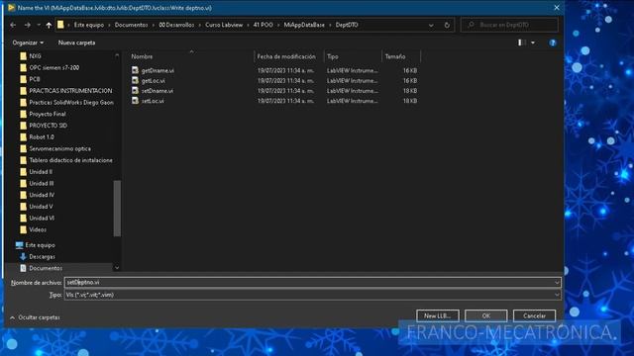Go to 41 POO in address path
This screenshot has height=356, width=634.
pyautogui.click(x=263, y=25)
